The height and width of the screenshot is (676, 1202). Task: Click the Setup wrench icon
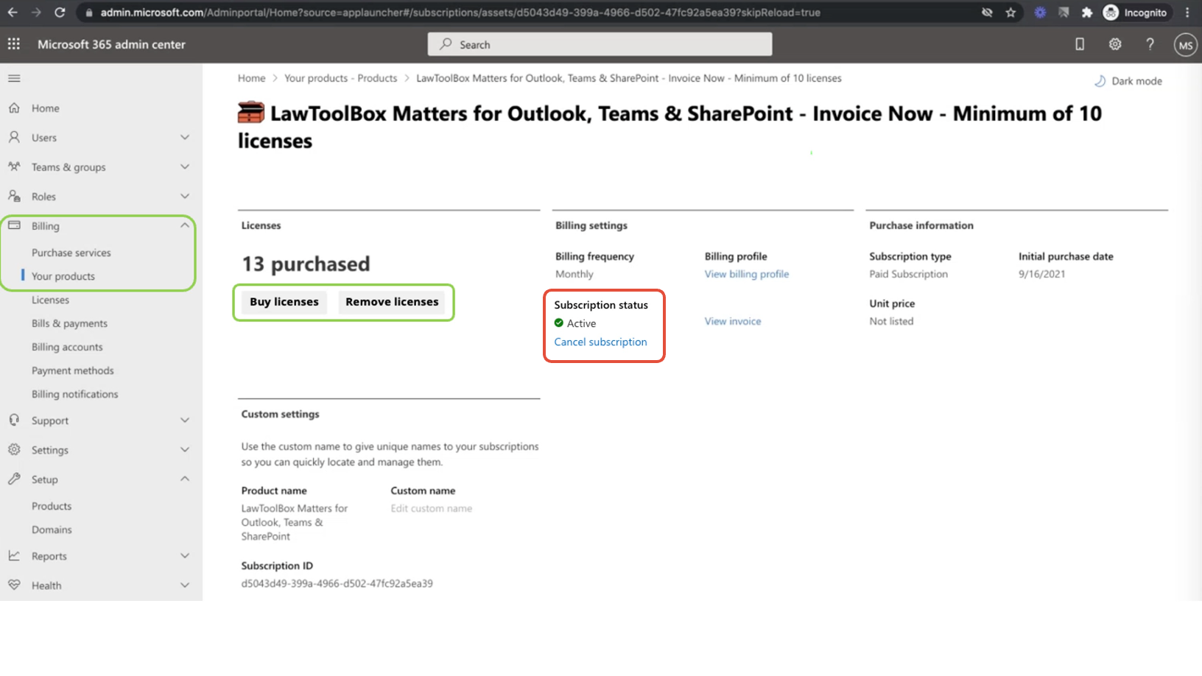coord(14,479)
